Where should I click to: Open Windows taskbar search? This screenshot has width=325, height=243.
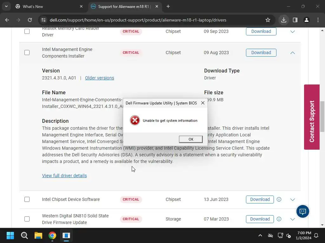tap(24, 235)
